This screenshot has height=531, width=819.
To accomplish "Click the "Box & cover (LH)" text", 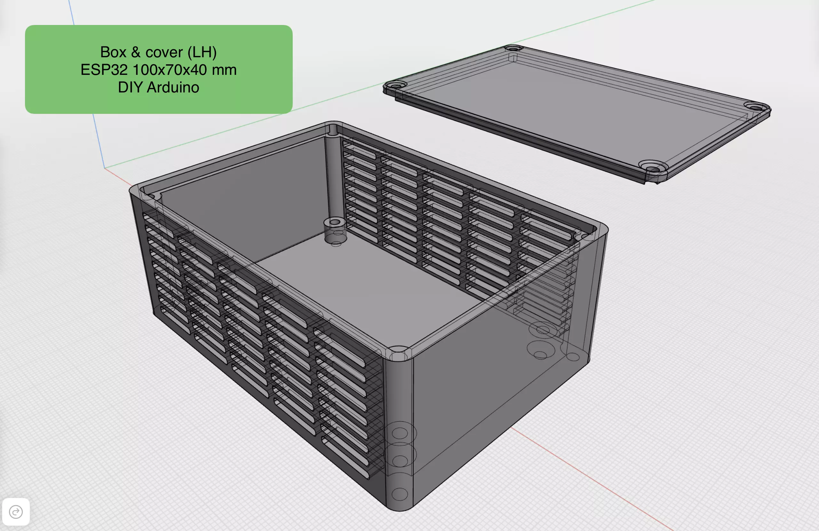I will click(158, 52).
